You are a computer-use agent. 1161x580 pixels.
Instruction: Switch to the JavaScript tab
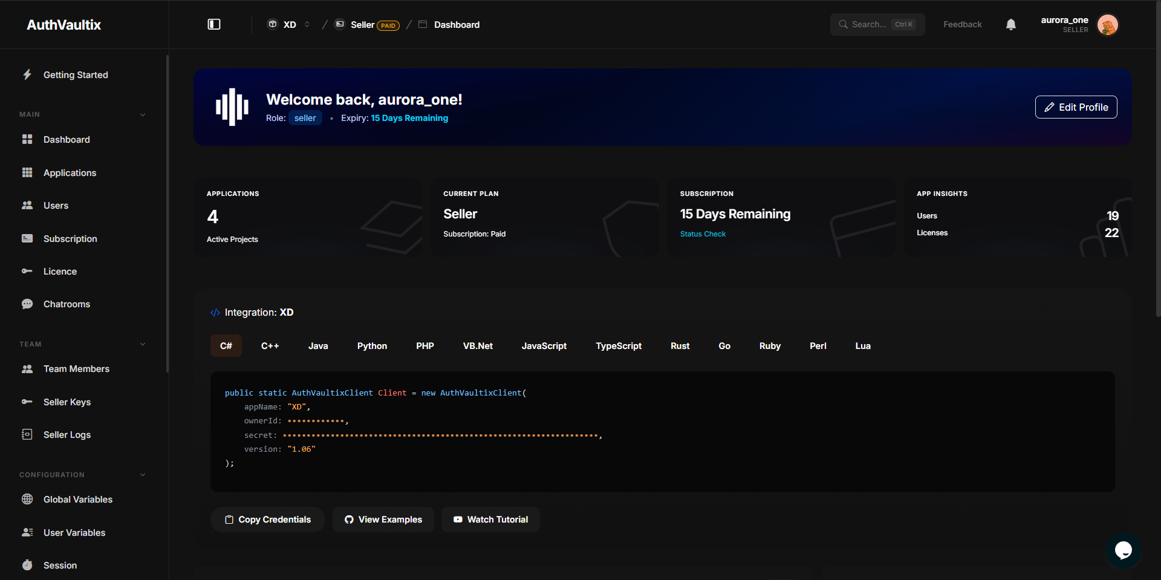544,346
